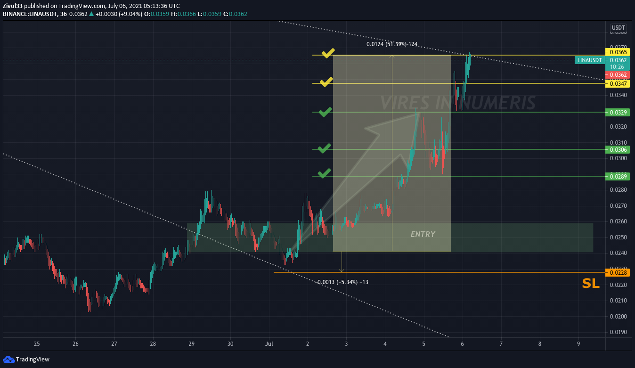Click the 28 date on time axis

pos(153,344)
